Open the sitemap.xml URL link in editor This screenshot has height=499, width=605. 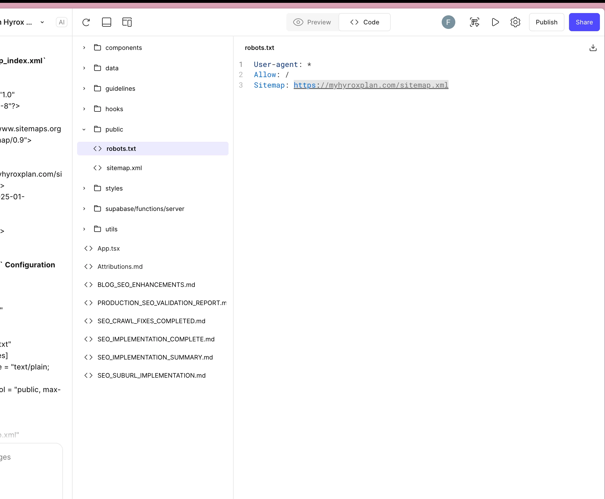point(371,85)
